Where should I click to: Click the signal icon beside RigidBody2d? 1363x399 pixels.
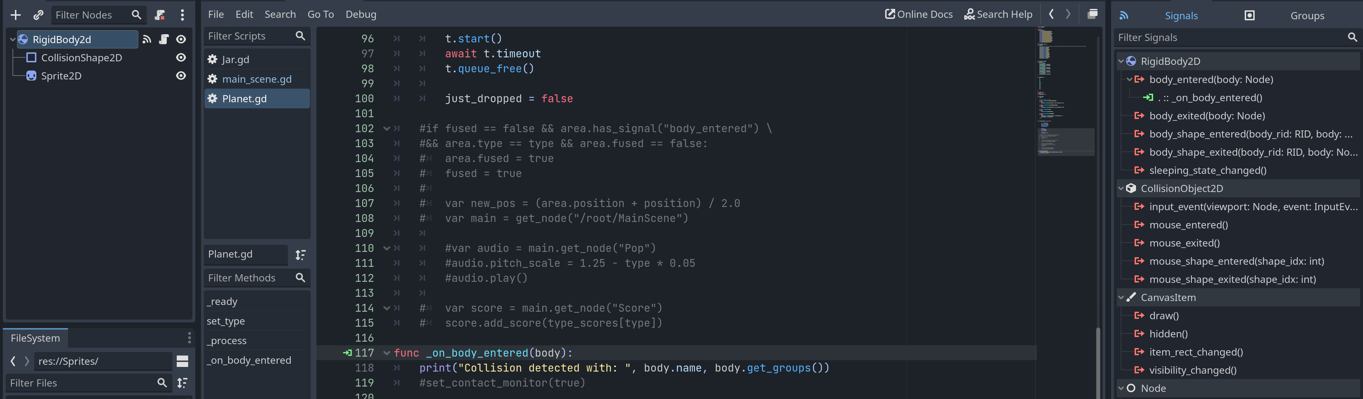pyautogui.click(x=147, y=39)
